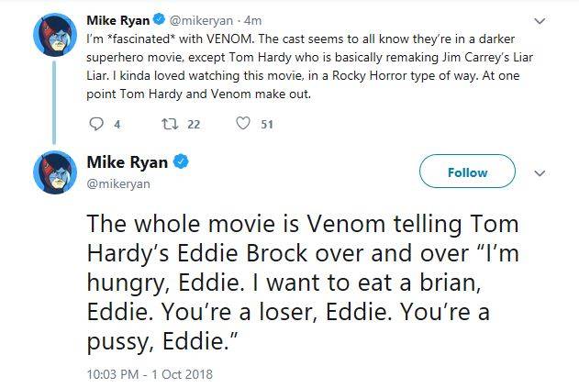Retweet the first VENOM tweet
The image size is (579, 388).
(168, 126)
